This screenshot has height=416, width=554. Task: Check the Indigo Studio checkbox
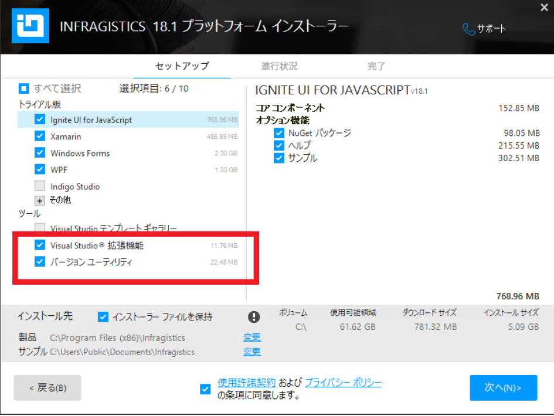(x=40, y=186)
